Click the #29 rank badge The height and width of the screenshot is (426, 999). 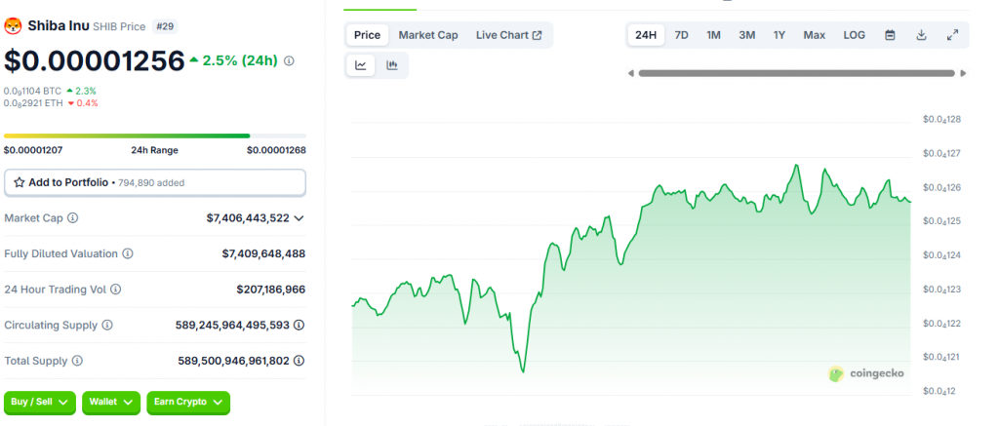[x=165, y=26]
